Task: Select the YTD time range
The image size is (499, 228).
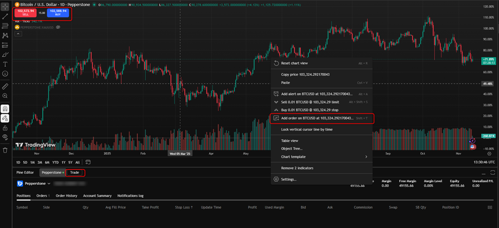Action: coord(55,162)
